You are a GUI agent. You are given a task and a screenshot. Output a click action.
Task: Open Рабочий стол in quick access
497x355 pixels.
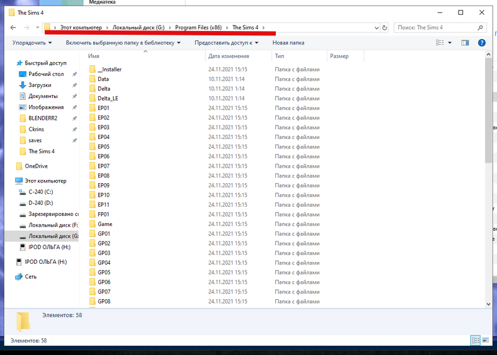[x=46, y=74]
